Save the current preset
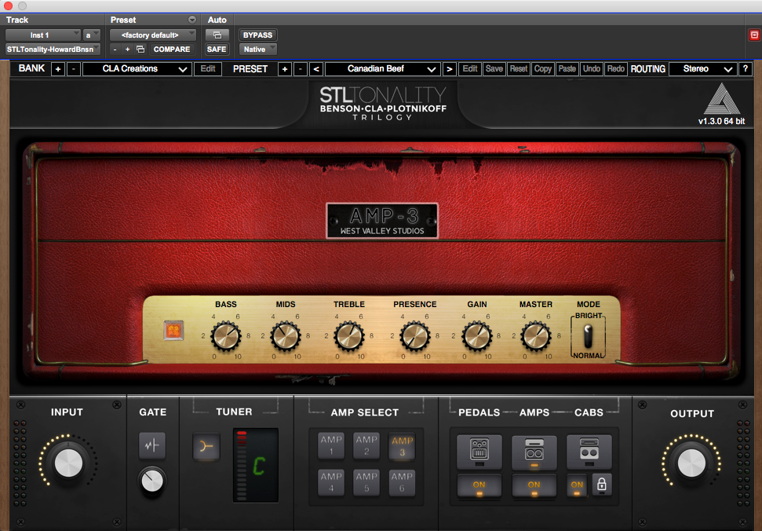 (x=494, y=69)
